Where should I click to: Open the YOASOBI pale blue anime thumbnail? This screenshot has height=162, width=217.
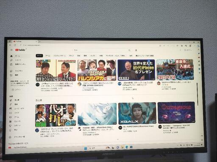97,114
